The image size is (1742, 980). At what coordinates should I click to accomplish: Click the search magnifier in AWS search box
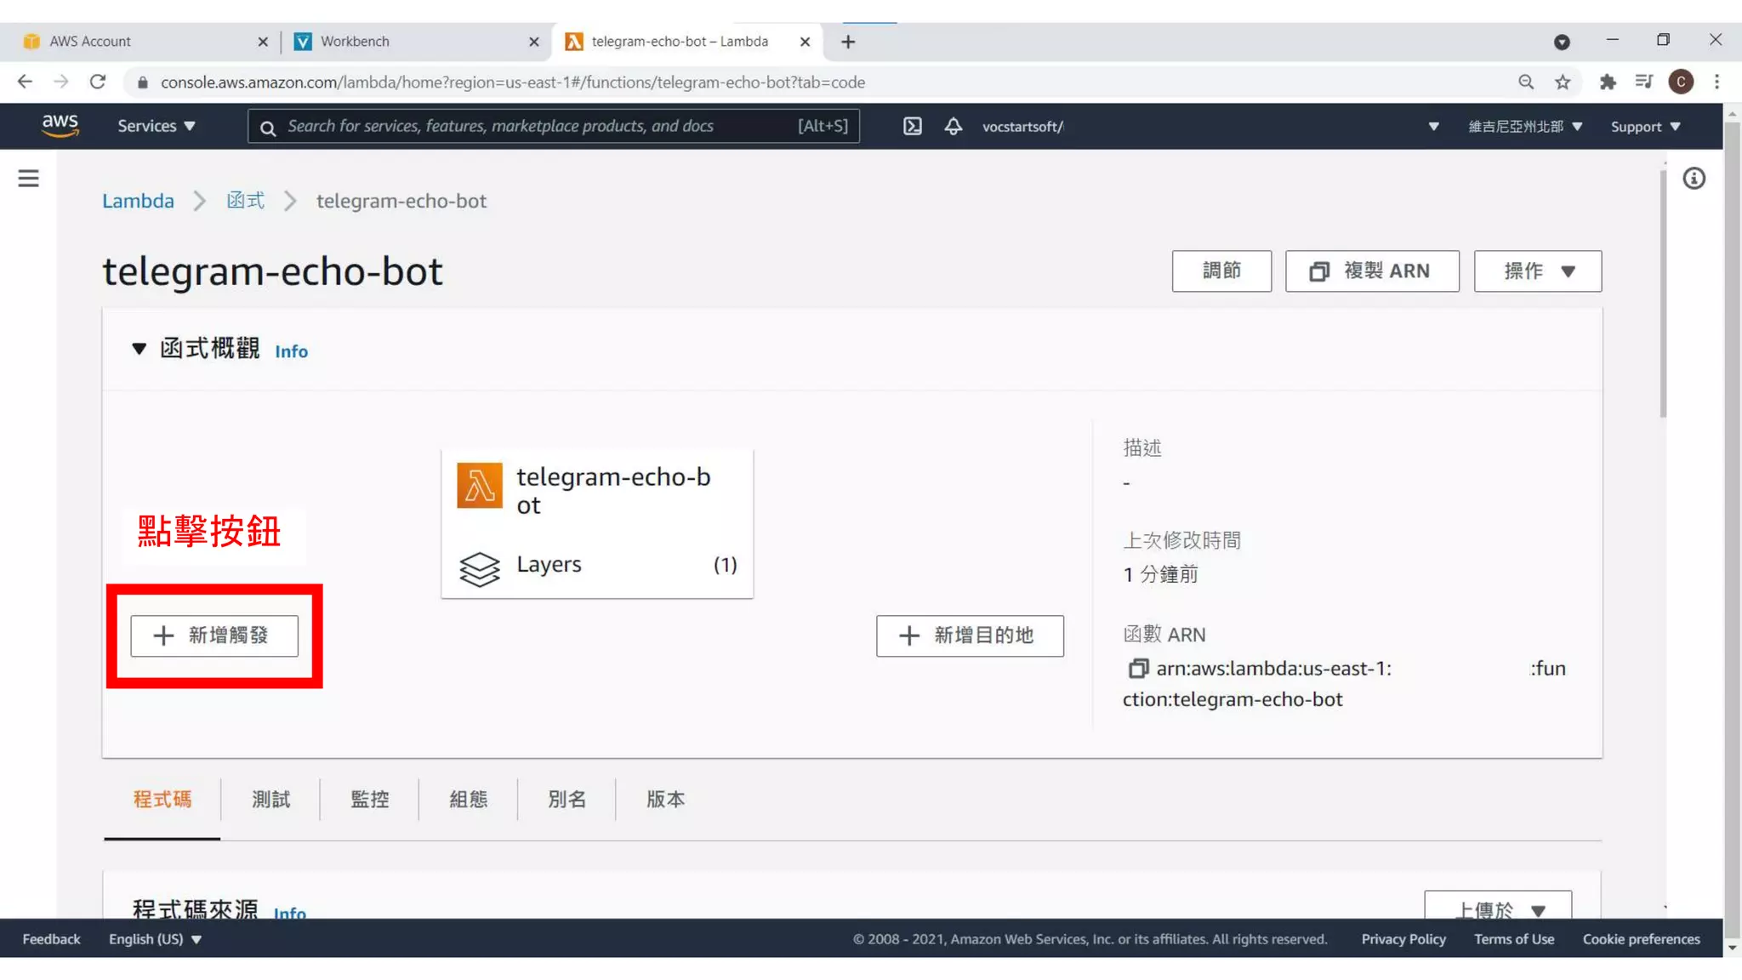click(268, 128)
